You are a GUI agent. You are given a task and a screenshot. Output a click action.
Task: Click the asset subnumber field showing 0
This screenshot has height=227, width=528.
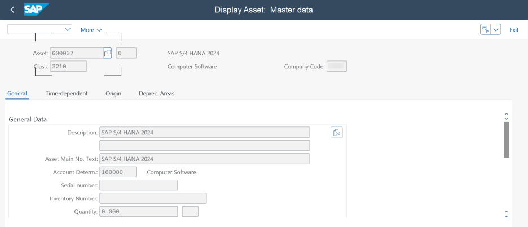pyautogui.click(x=126, y=53)
